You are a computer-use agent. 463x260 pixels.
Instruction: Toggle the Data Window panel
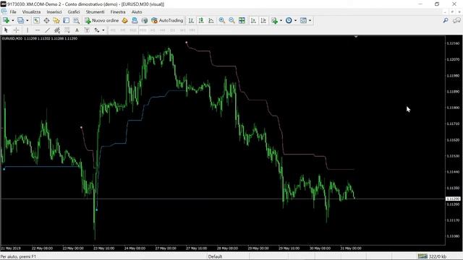click(x=46, y=20)
